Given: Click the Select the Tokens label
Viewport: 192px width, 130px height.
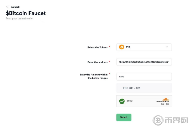Looking at the screenshot, I should coord(98,47).
